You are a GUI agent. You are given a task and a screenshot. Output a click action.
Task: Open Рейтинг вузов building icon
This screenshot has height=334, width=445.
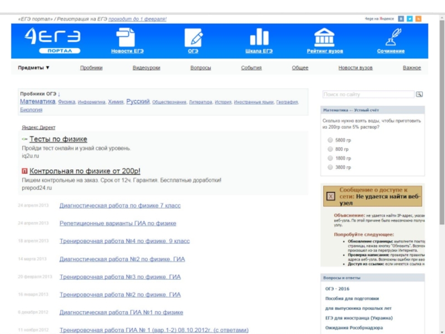pyautogui.click(x=324, y=37)
